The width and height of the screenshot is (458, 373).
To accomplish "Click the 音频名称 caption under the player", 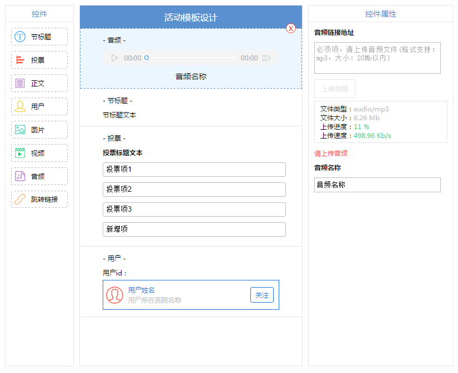I will [191, 76].
